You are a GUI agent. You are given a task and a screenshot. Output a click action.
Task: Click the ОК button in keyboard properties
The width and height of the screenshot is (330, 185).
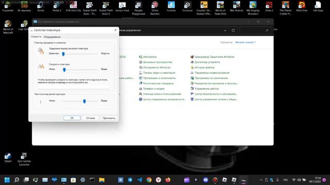(72, 118)
